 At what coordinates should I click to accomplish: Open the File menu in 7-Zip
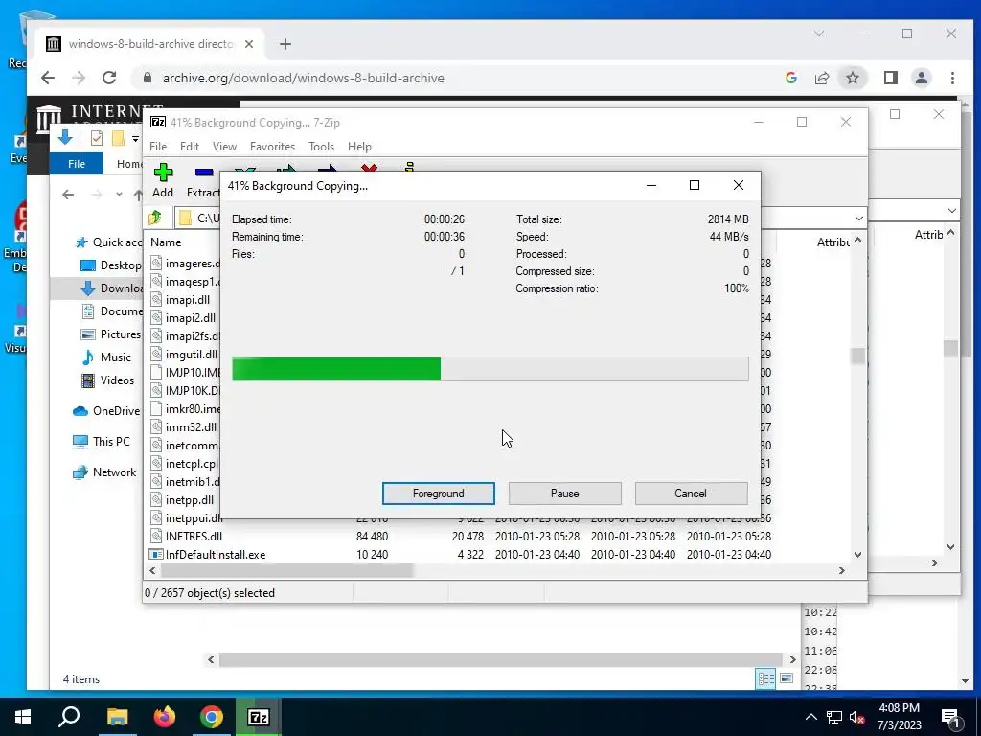[158, 147]
